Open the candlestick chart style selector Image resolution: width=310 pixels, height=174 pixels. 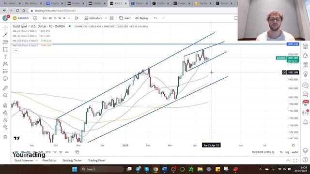[x=77, y=18]
